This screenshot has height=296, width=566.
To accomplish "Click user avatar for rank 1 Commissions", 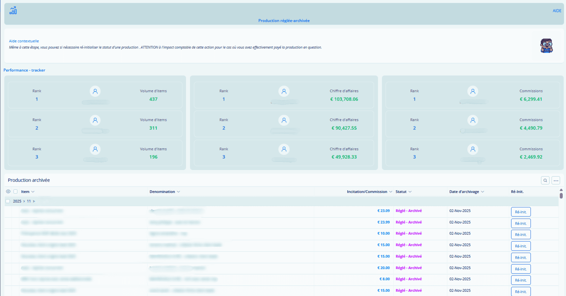I will (x=473, y=91).
